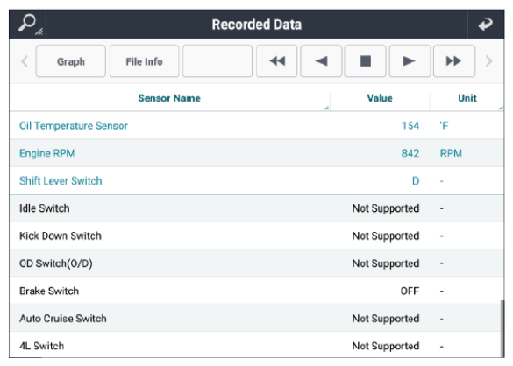Click the D shift lever value
The height and width of the screenshot is (366, 513).
coord(416,180)
